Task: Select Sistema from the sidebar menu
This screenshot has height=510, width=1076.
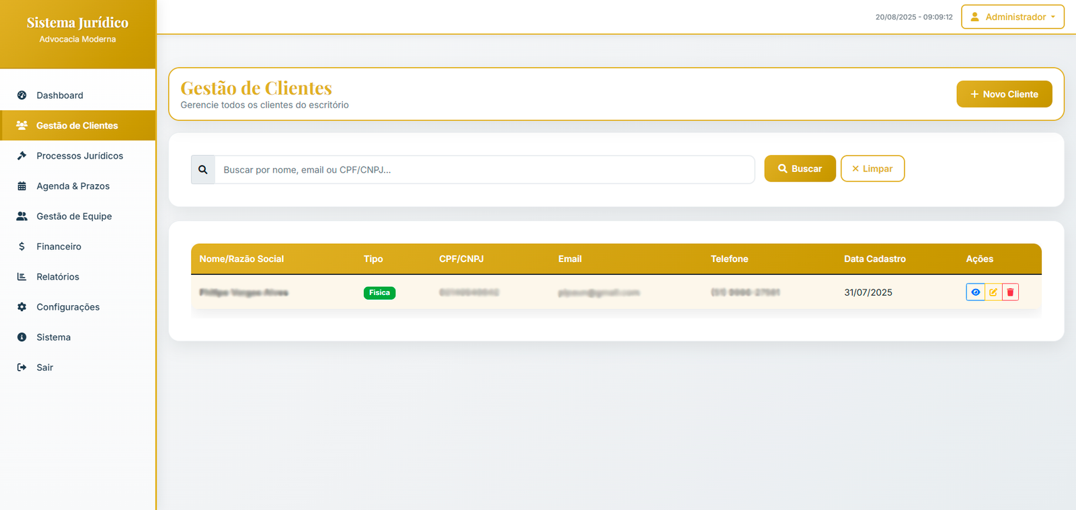Action: pos(54,337)
